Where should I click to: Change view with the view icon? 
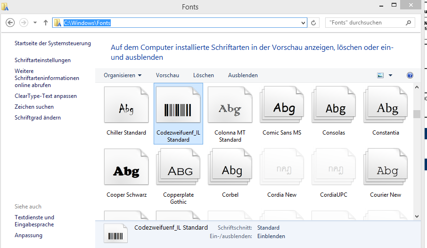(x=380, y=75)
